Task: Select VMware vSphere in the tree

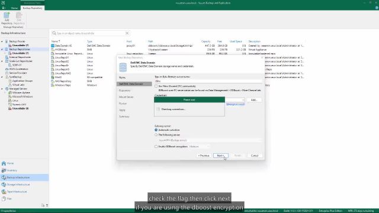Action: (x=21, y=93)
